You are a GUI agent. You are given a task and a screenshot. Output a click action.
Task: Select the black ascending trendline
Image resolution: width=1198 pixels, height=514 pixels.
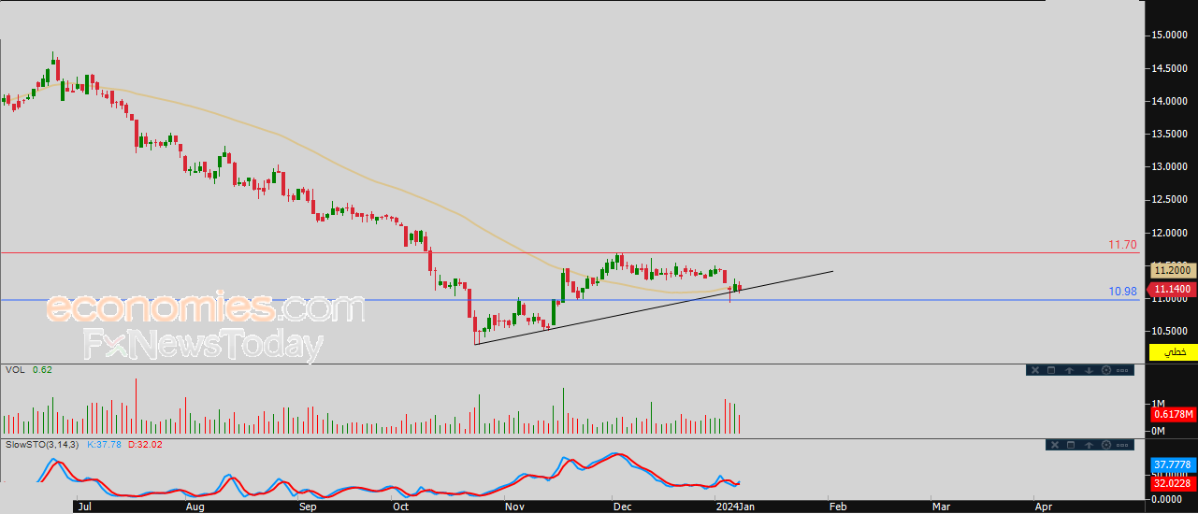(x=655, y=308)
